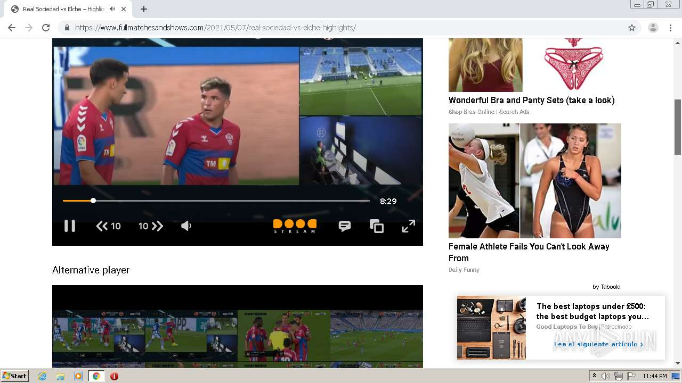
Task: Click the alternative player video preview
Action: pyautogui.click(x=238, y=327)
